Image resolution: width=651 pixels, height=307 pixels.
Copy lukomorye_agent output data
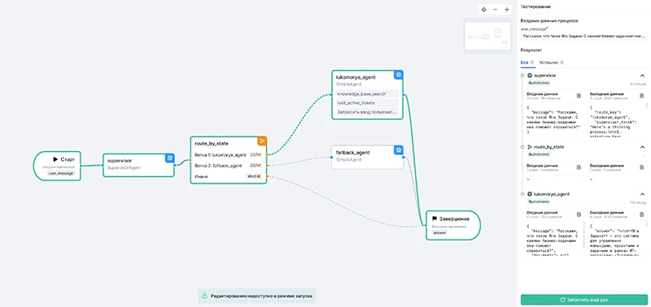pyautogui.click(x=641, y=214)
